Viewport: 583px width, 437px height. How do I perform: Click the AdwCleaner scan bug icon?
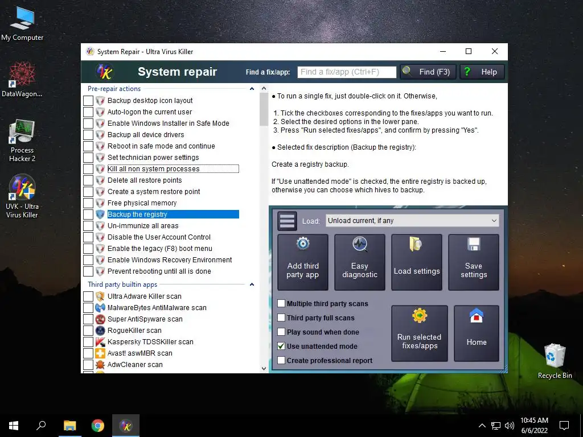pyautogui.click(x=100, y=365)
